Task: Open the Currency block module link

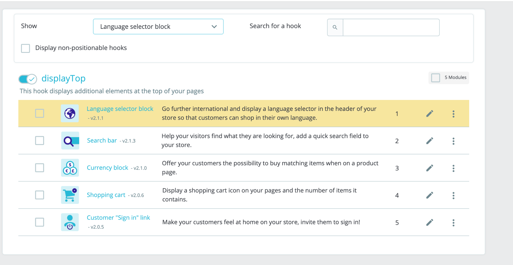Action: [x=107, y=168]
